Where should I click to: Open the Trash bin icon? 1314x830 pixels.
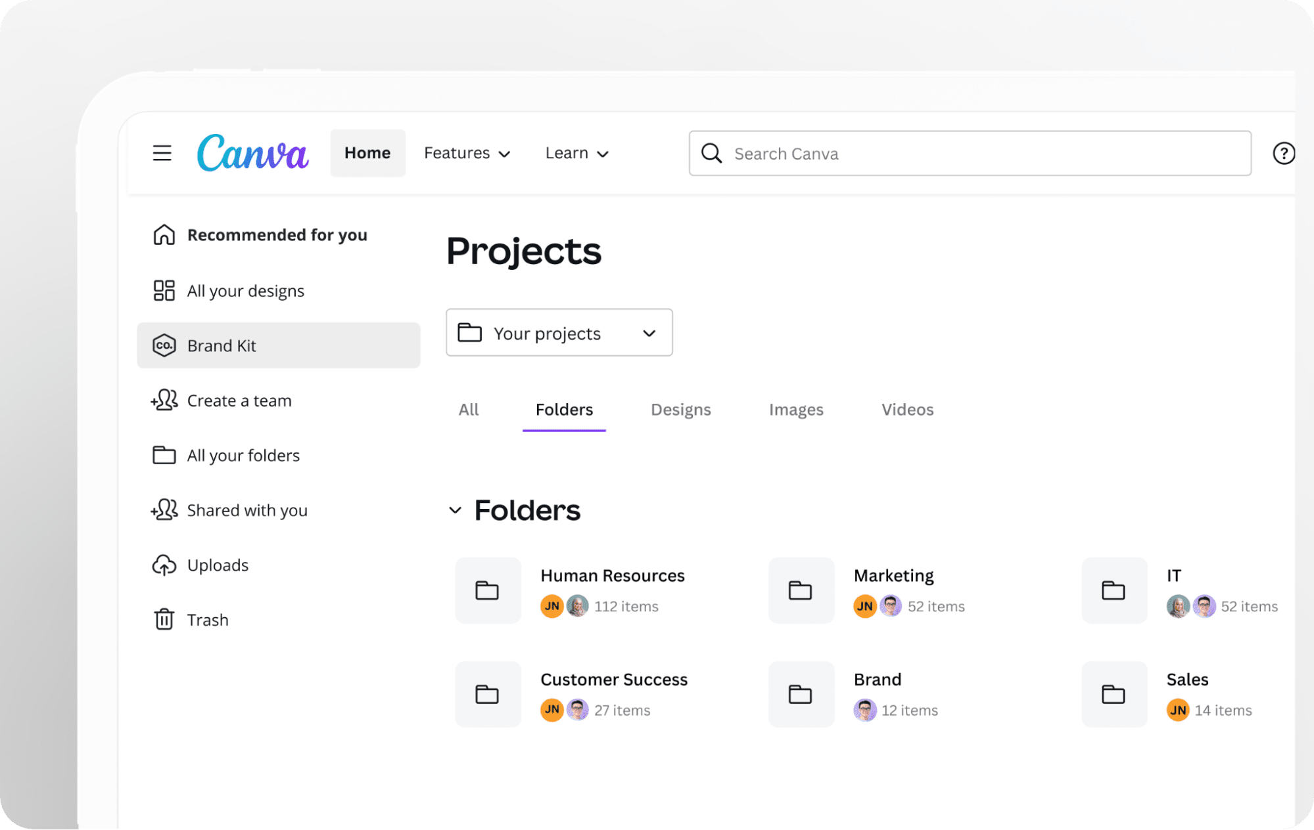(163, 619)
